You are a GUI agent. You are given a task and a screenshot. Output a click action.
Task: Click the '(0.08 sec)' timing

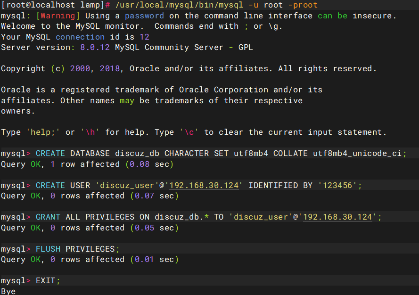pos(149,164)
